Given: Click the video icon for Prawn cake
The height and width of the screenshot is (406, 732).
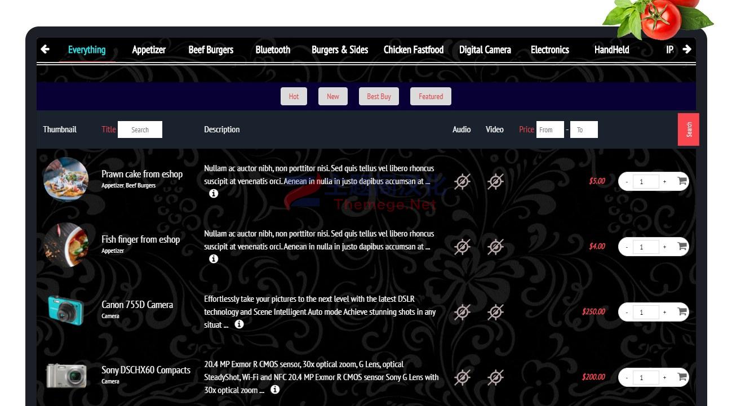Looking at the screenshot, I should pos(495,181).
